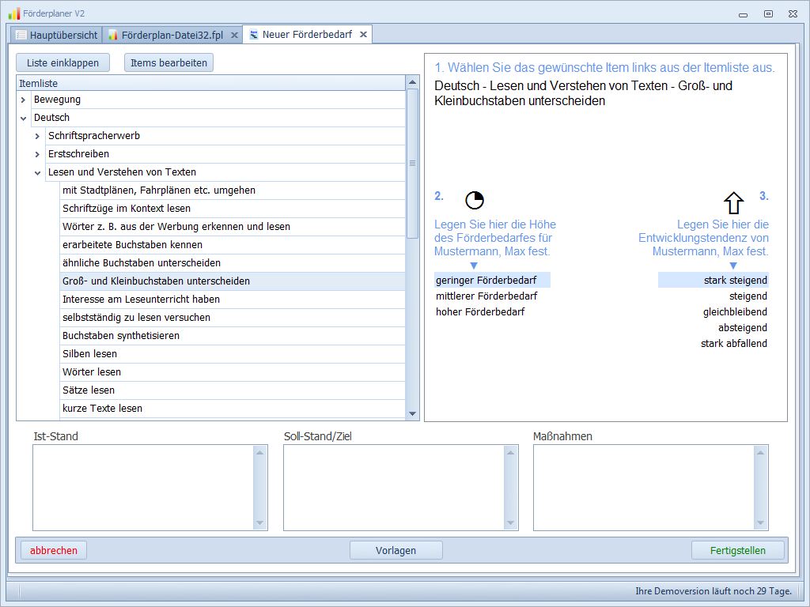The image size is (810, 607).
Task: Click the Soll-Stand/Ziel scrollbar down arrow
Action: point(510,523)
